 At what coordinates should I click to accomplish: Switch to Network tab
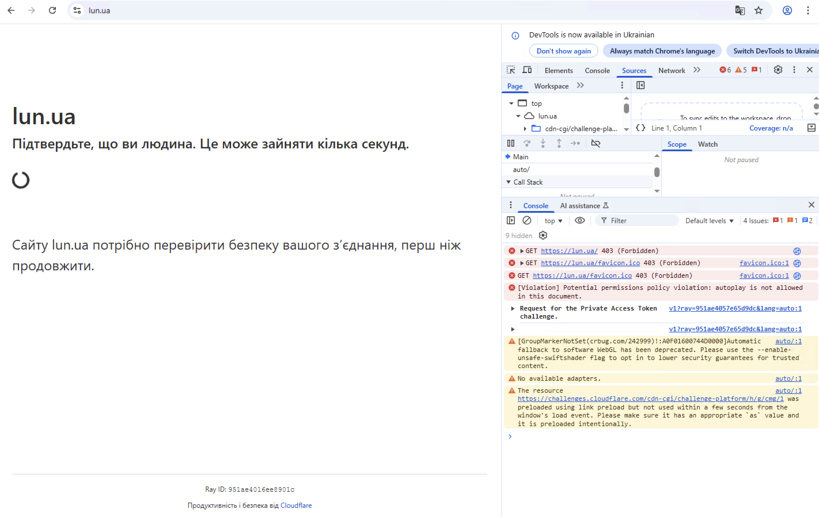pyautogui.click(x=671, y=70)
